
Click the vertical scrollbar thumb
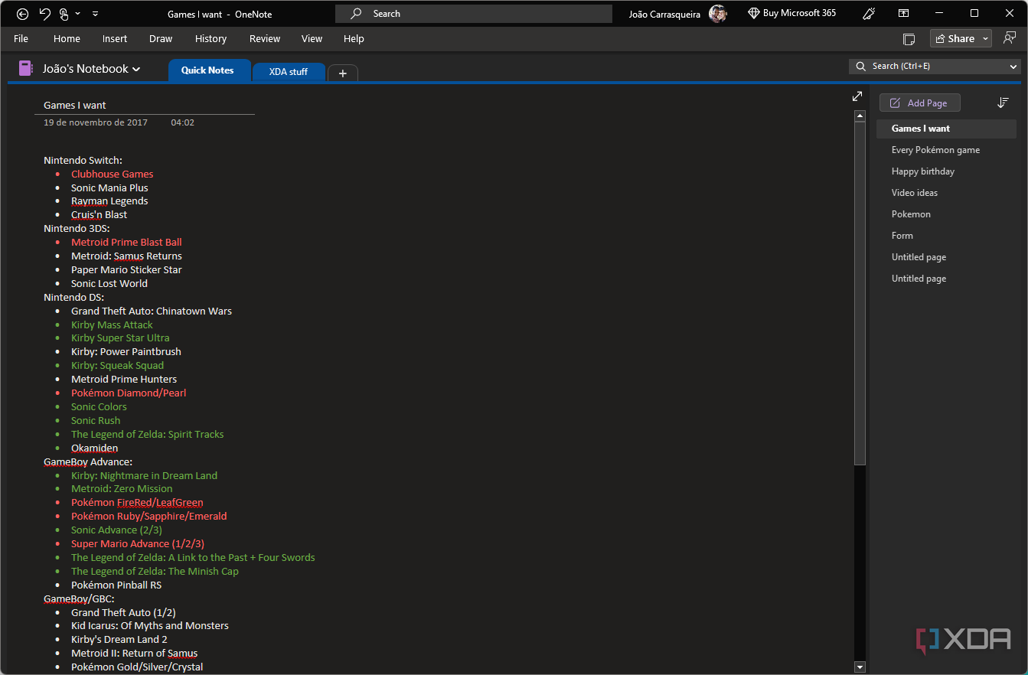(x=860, y=293)
